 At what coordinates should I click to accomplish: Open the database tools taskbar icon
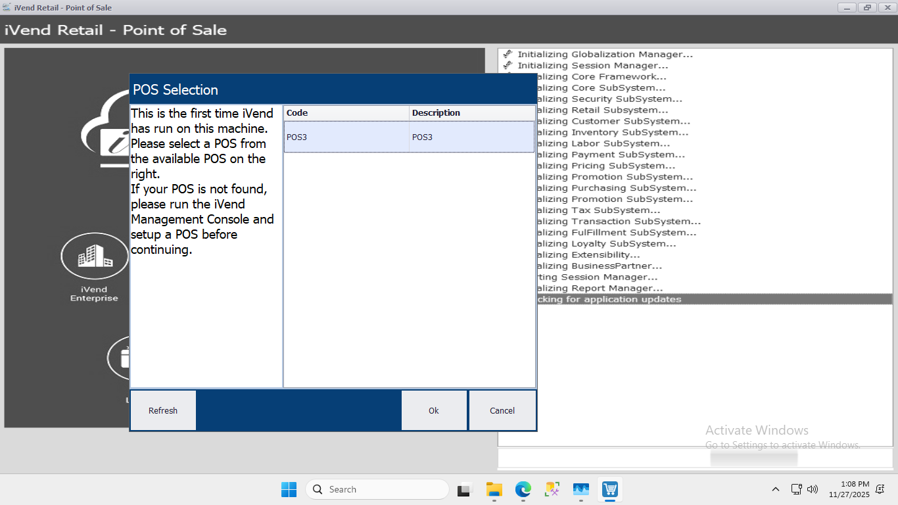(x=552, y=489)
